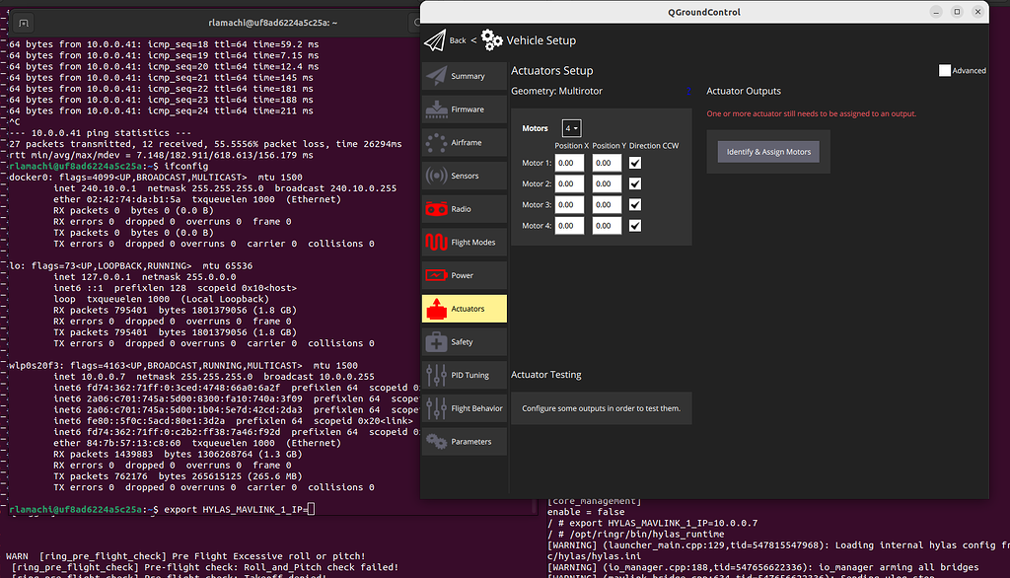This screenshot has height=578, width=1010.
Task: Select the Flight Modes waveform icon
Action: click(436, 243)
